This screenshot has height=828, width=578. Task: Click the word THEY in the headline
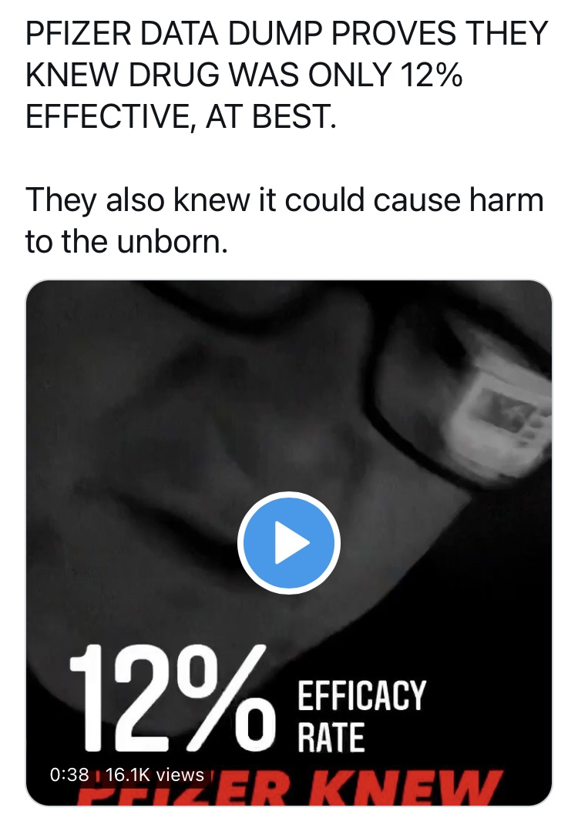(506, 33)
